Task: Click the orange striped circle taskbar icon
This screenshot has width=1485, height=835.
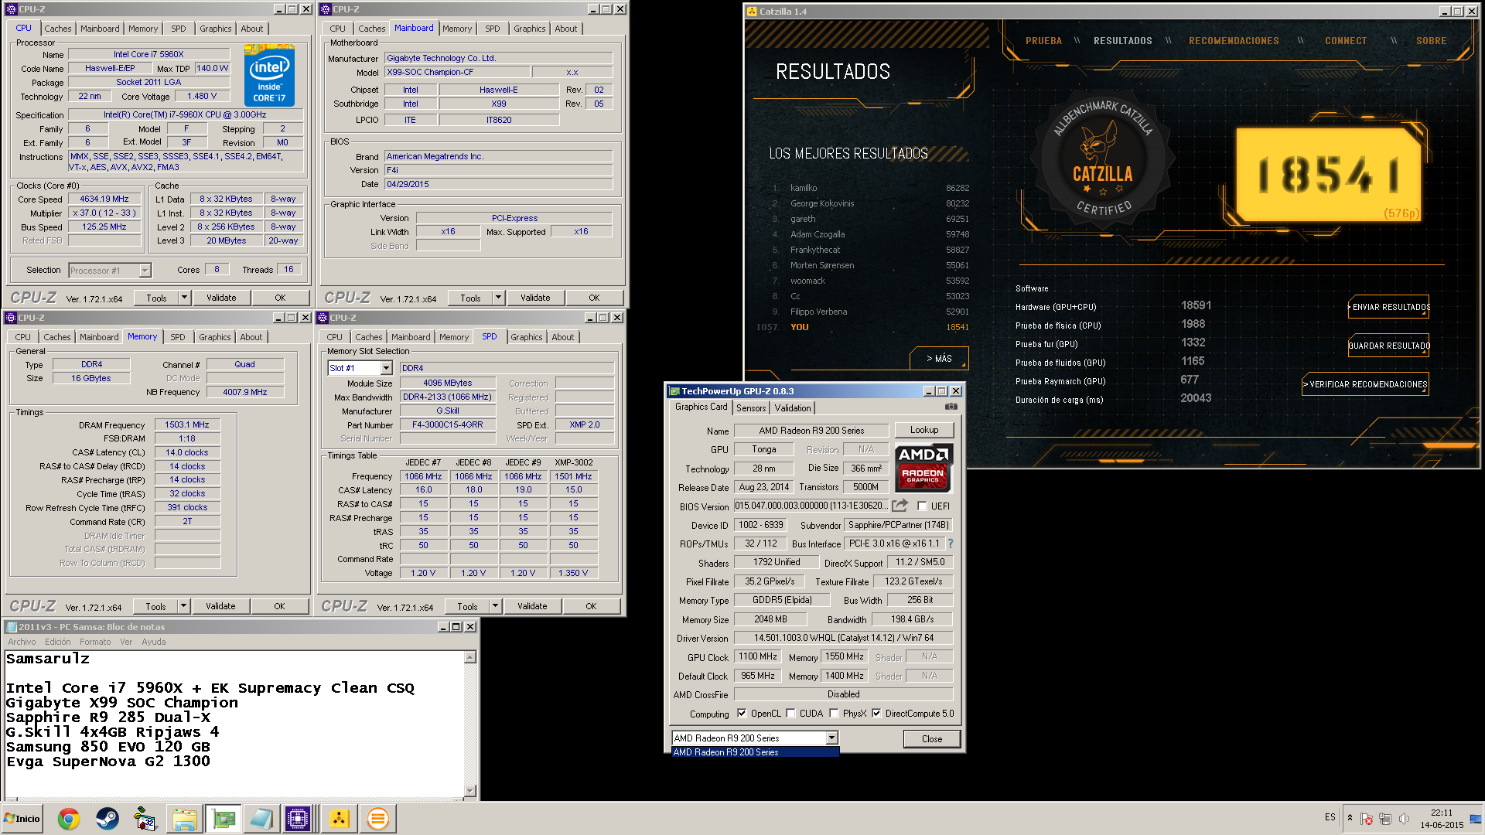Action: [377, 819]
